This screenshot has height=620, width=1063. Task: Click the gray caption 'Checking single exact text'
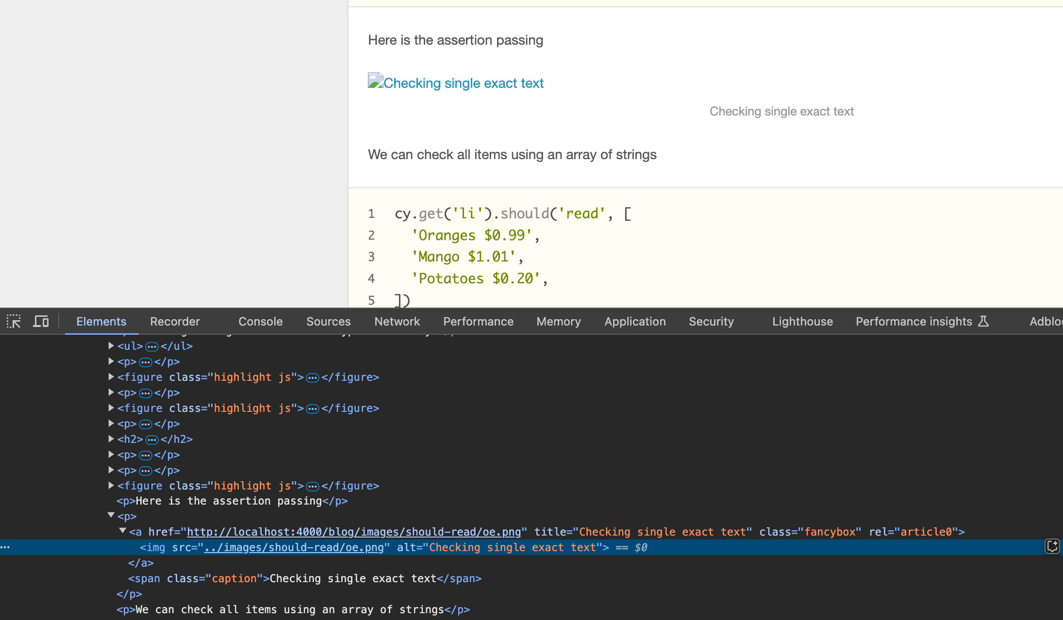[x=781, y=111]
